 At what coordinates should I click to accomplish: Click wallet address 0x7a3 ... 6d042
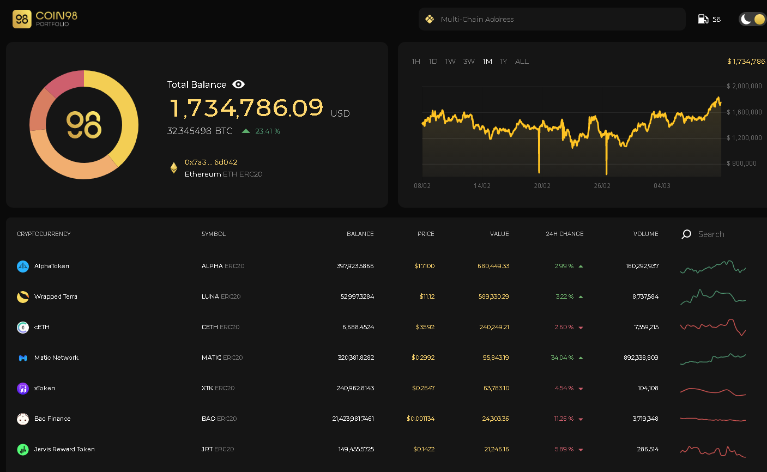(x=211, y=162)
